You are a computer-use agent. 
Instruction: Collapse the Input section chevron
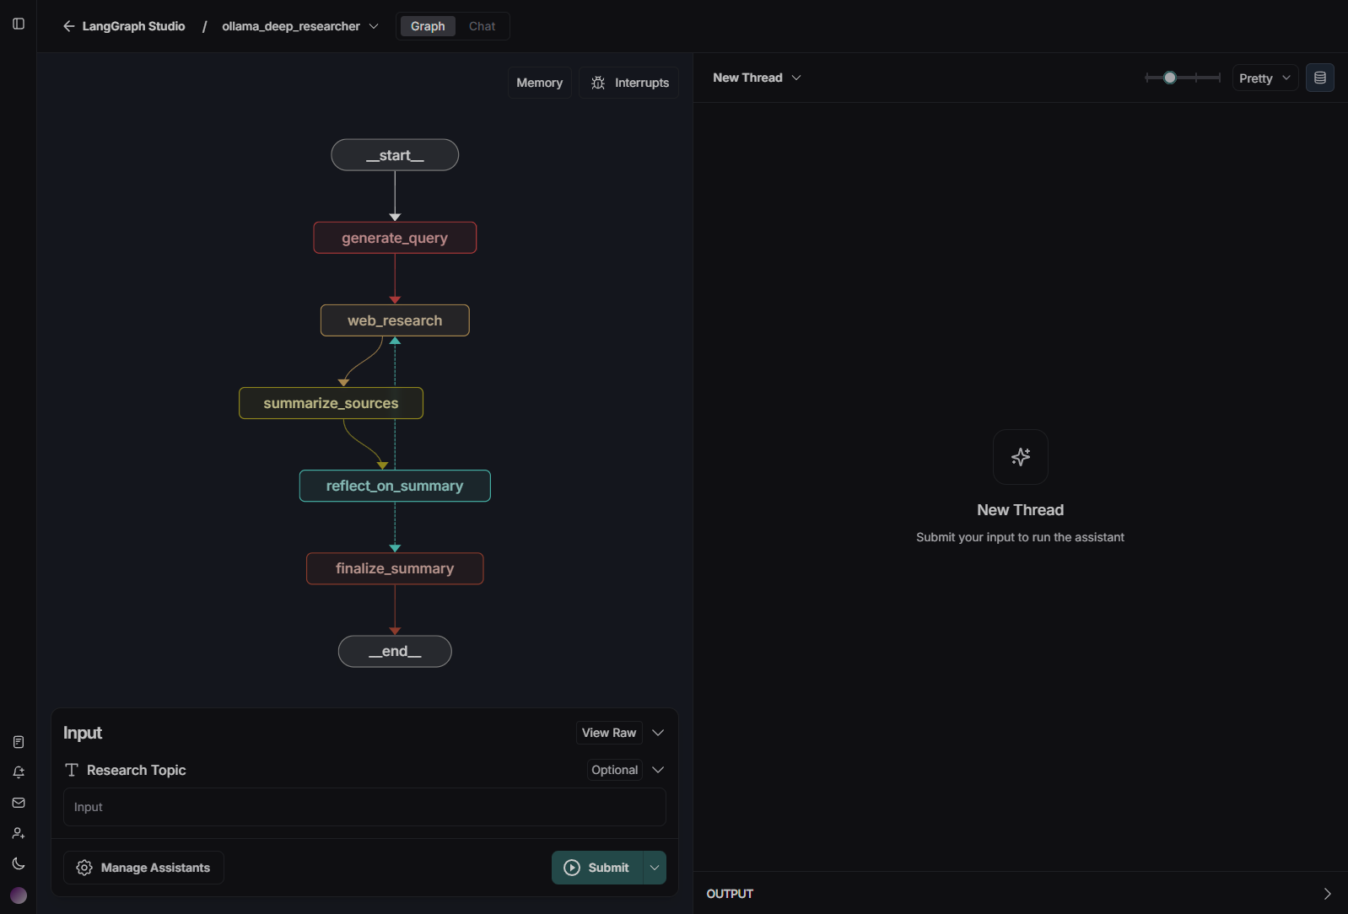coord(658,733)
